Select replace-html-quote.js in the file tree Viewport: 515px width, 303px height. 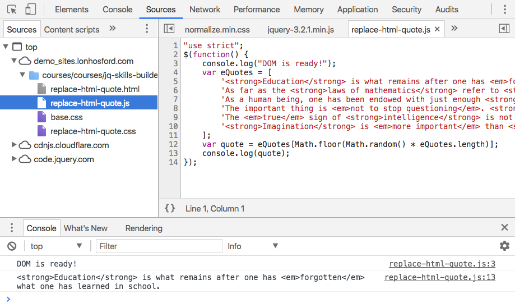point(78,103)
